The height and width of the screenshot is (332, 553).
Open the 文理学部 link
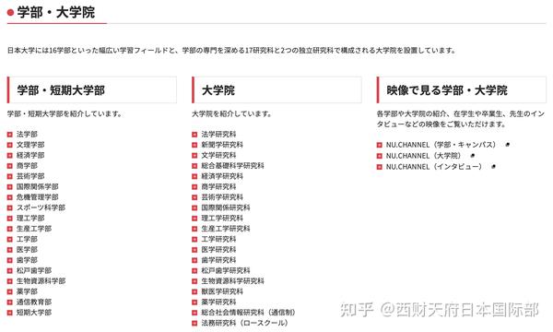click(30, 145)
